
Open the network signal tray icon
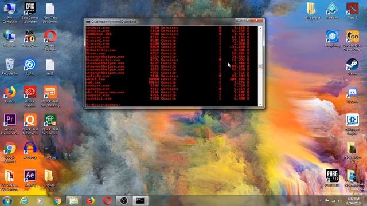pyautogui.click(x=334, y=201)
